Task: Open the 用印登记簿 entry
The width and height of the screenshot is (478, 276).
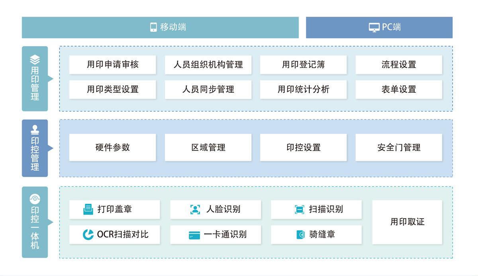Action: 303,65
